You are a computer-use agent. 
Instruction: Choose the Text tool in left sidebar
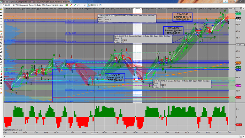1,68
